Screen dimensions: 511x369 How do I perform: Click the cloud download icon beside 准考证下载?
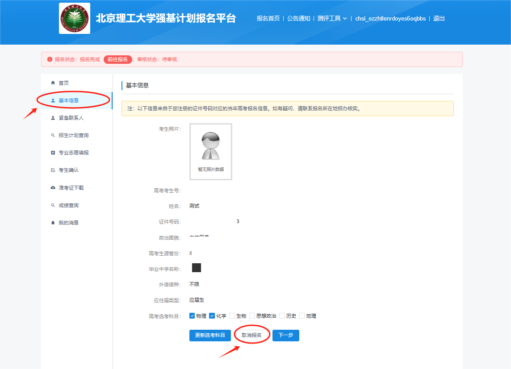tap(53, 188)
